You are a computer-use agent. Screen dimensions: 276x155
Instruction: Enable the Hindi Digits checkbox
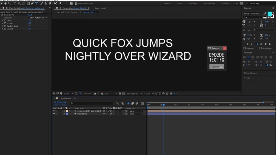pyautogui.click(x=261, y=48)
